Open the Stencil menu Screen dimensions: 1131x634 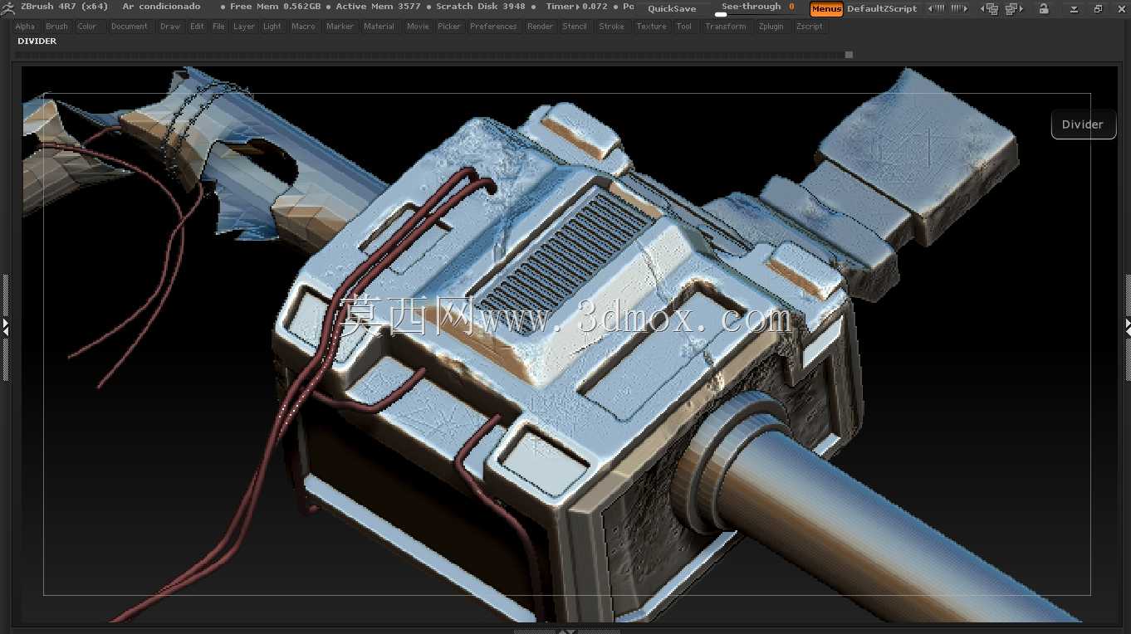coord(575,27)
